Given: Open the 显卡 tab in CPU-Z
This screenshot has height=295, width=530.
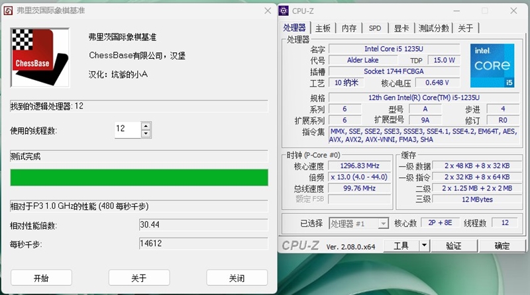Looking at the screenshot, I should pyautogui.click(x=401, y=28).
